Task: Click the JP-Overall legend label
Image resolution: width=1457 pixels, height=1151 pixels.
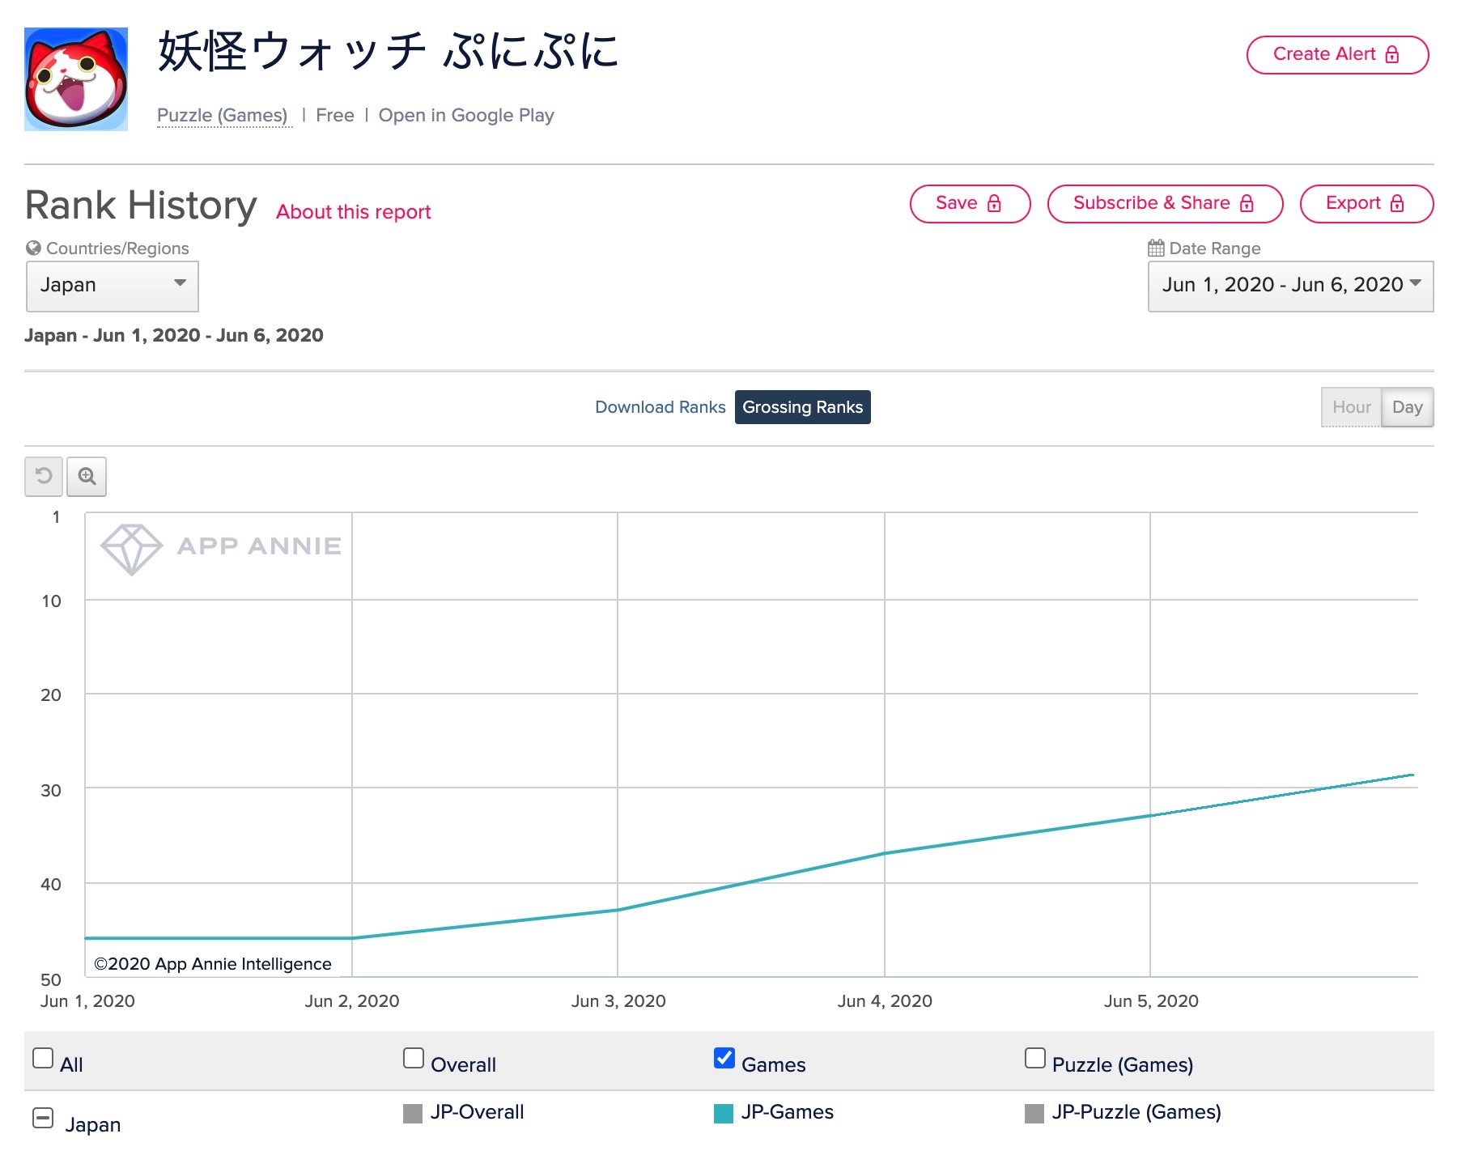Action: (477, 1112)
